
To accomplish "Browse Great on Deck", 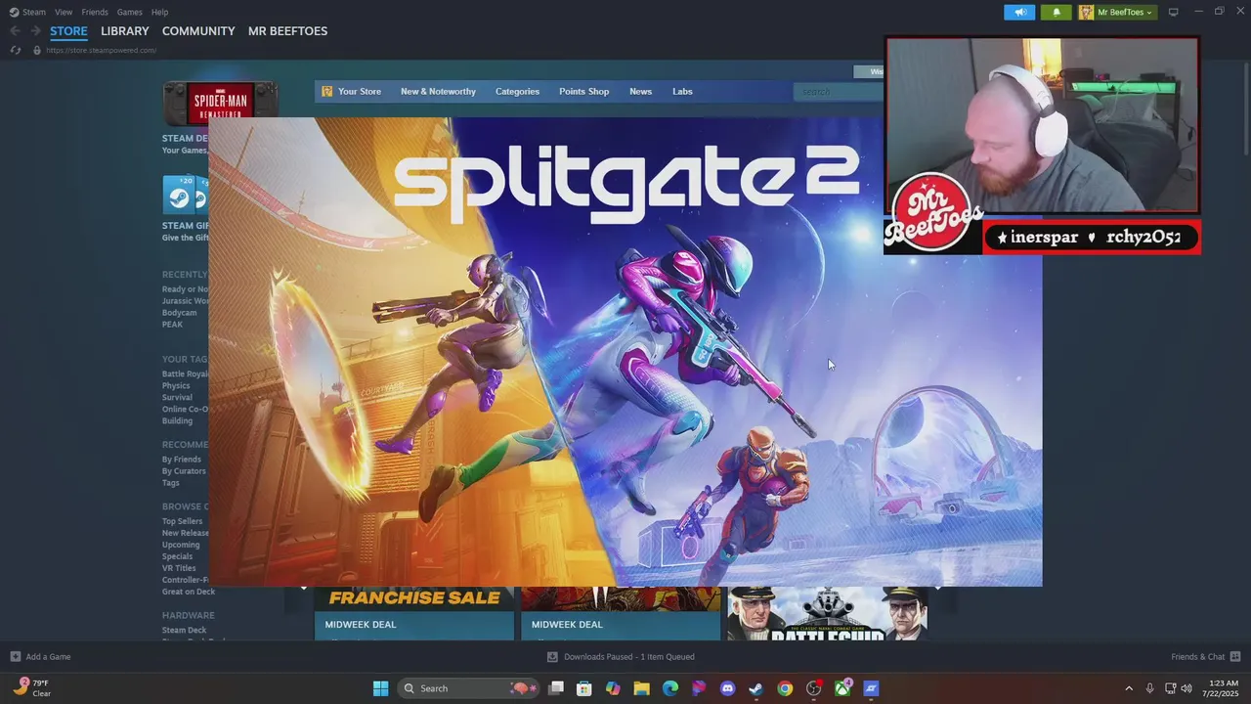I will click(x=189, y=592).
